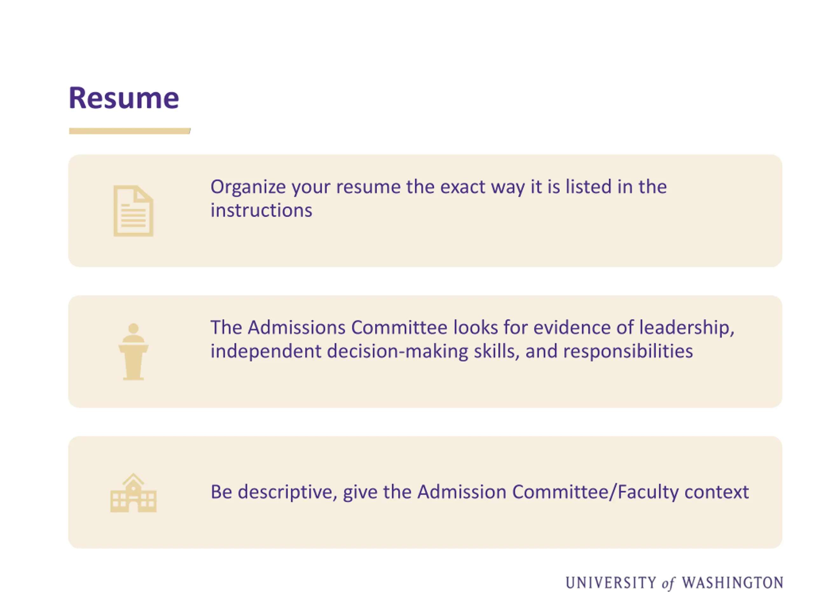The image size is (814, 610).
Task: Click the gold underline beneath Resume
Action: pos(129,131)
